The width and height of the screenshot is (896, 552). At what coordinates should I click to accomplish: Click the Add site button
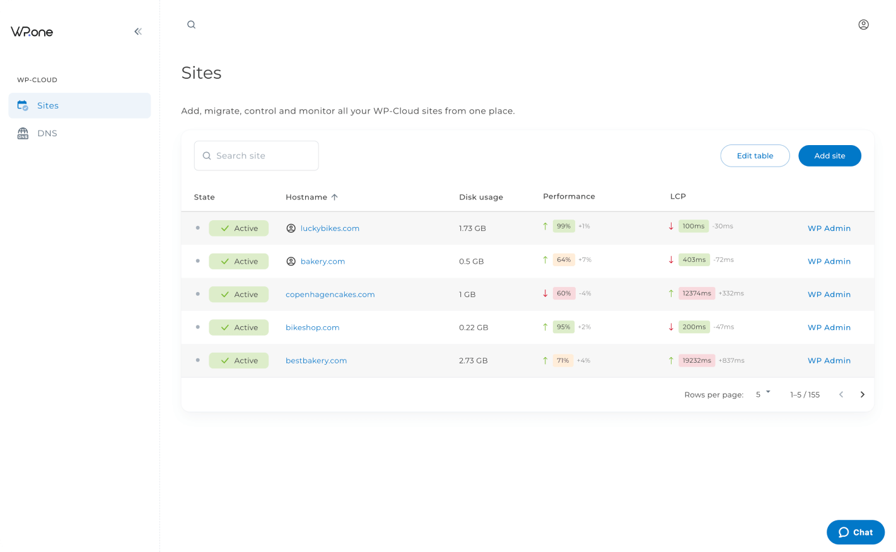(x=830, y=156)
